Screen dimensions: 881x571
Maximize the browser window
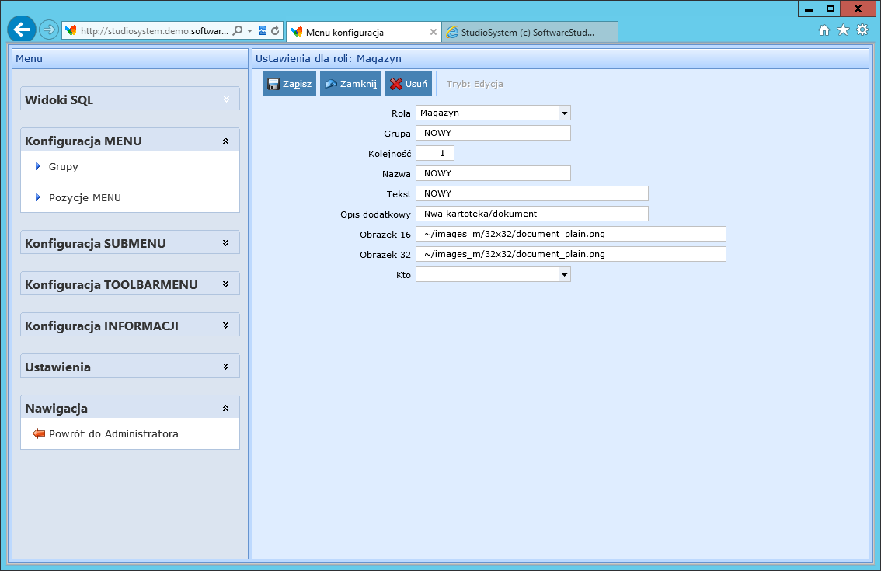point(830,9)
